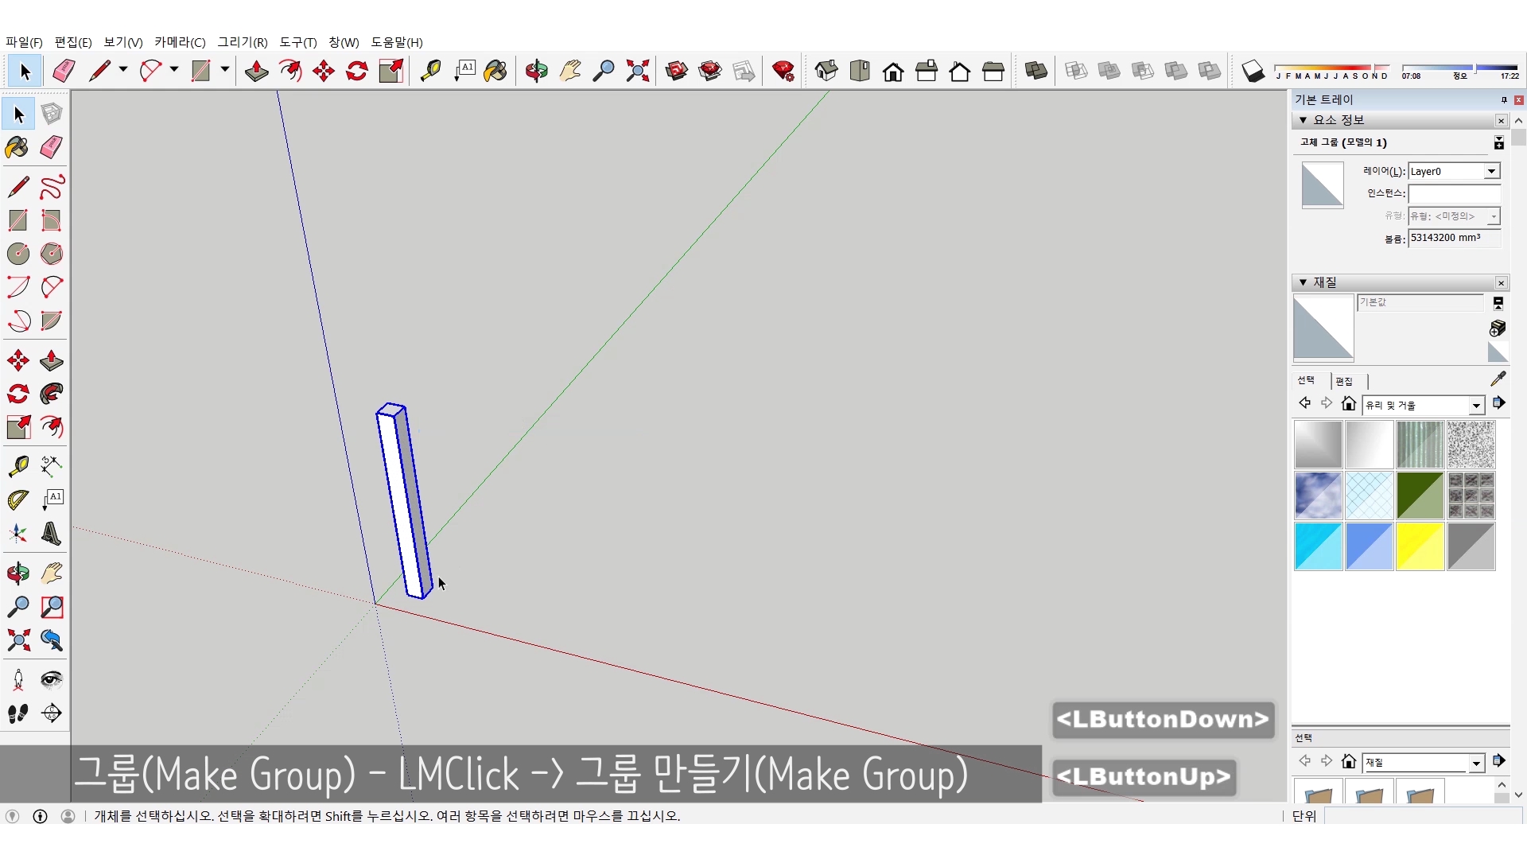The width and height of the screenshot is (1527, 859).
Task: Open the 카메라(C) menu
Action: pos(180,42)
